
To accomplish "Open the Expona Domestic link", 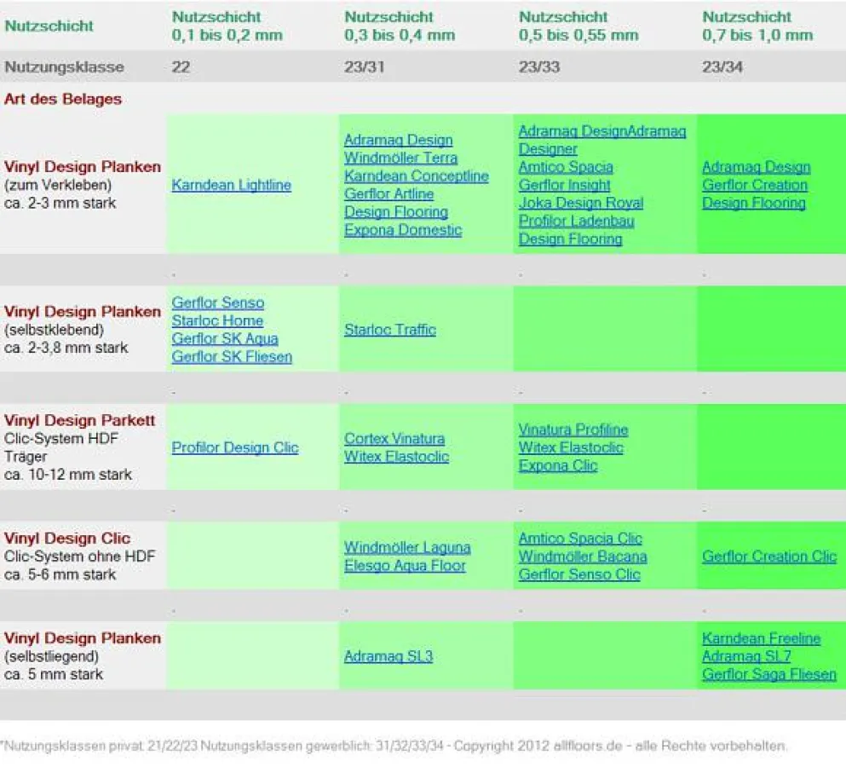I will (x=402, y=229).
